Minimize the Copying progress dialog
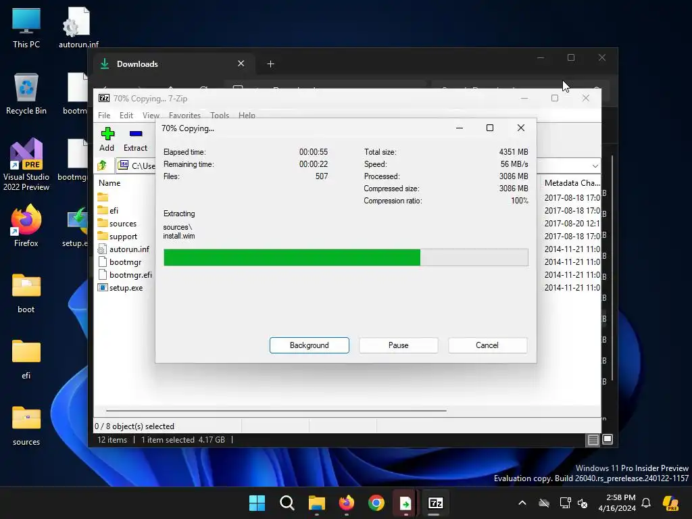This screenshot has width=692, height=519. pyautogui.click(x=460, y=128)
